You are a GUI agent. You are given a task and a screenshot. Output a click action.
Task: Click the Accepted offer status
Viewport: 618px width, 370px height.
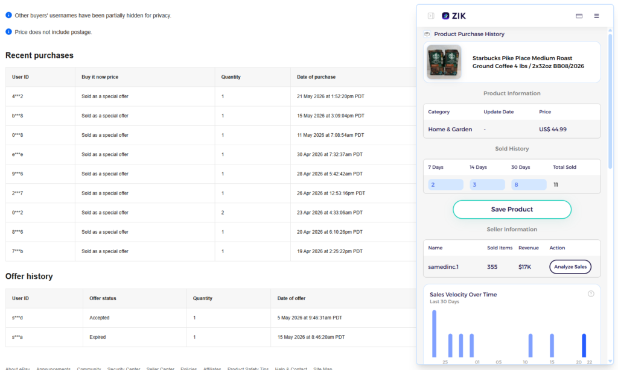coord(100,318)
